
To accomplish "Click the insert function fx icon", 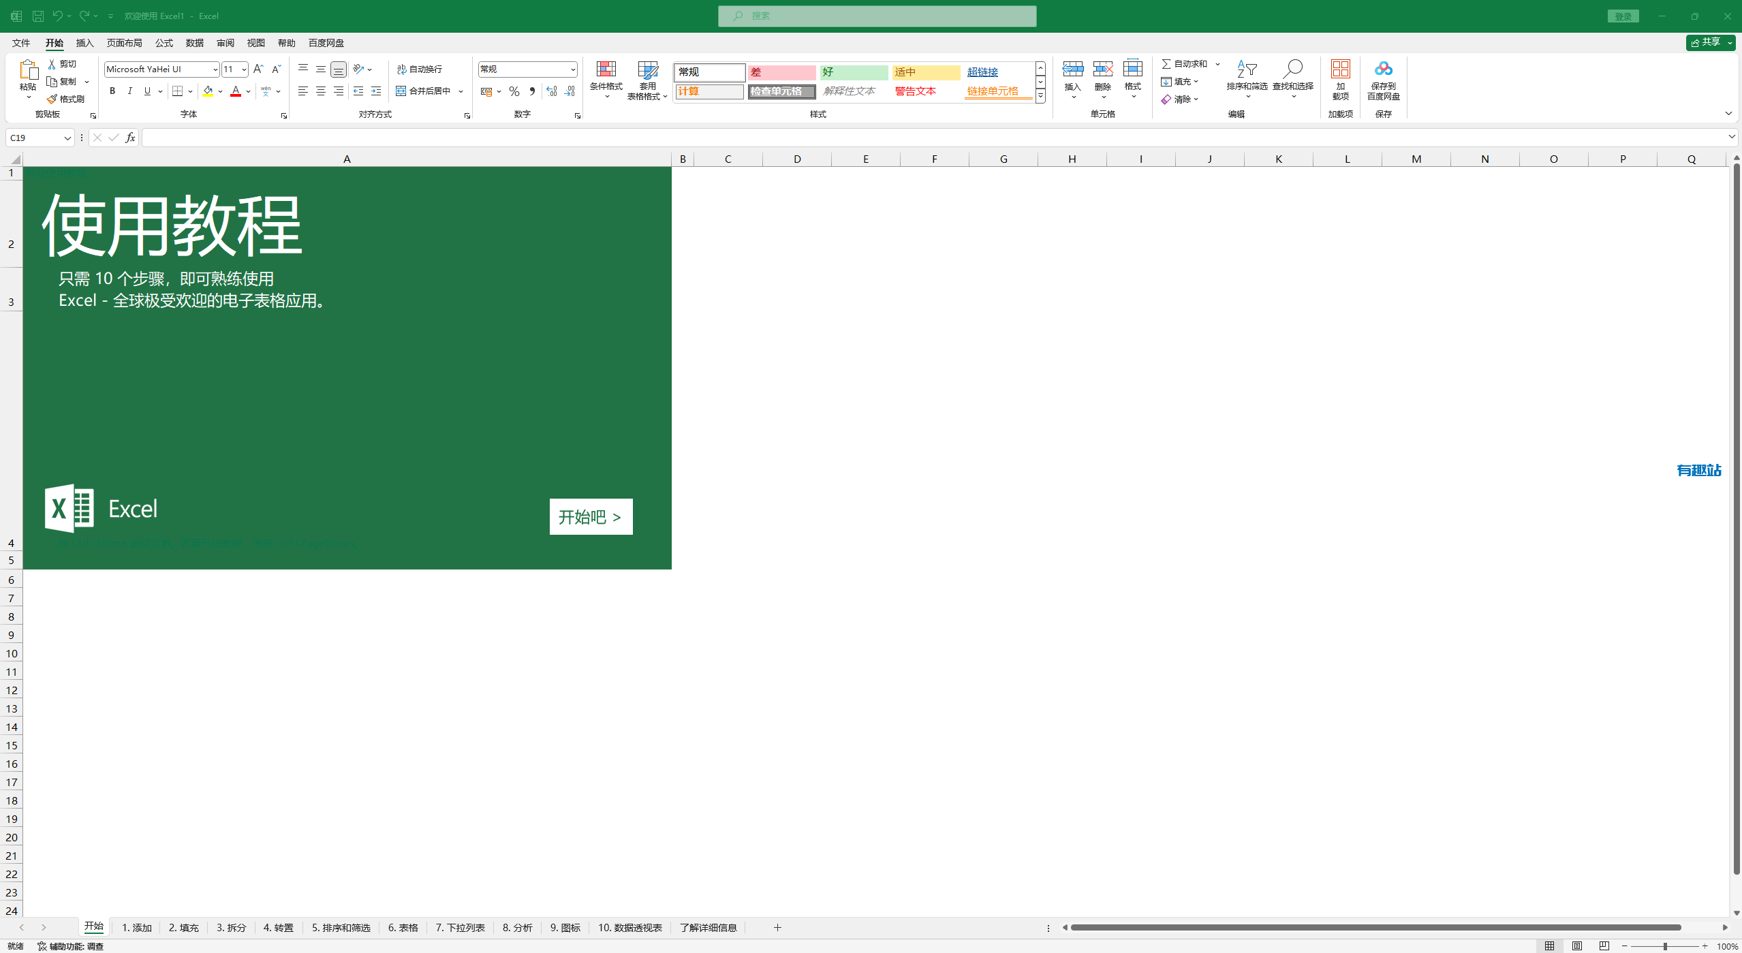I will [130, 138].
